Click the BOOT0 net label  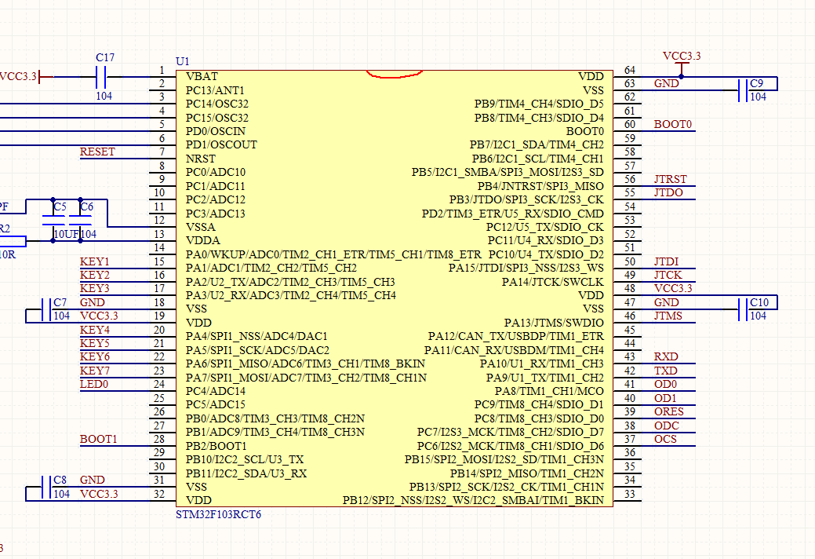coord(673,125)
